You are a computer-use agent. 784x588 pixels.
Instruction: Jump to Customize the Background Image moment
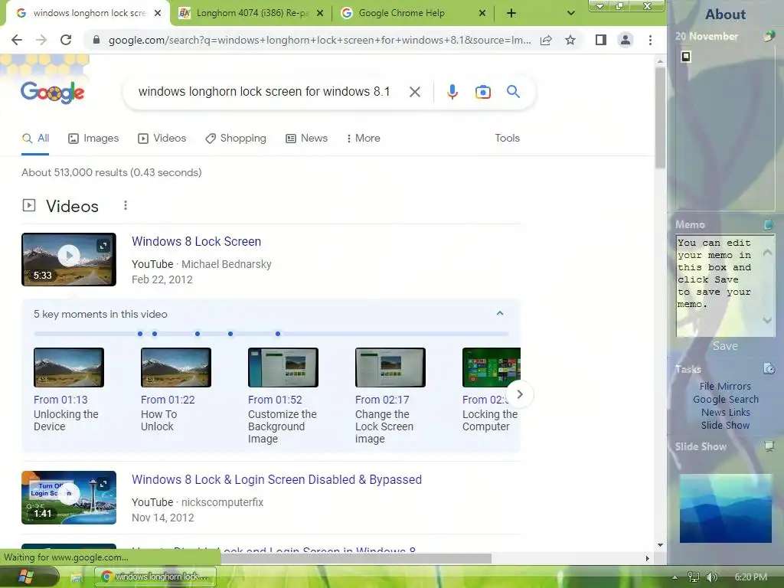coord(283,396)
